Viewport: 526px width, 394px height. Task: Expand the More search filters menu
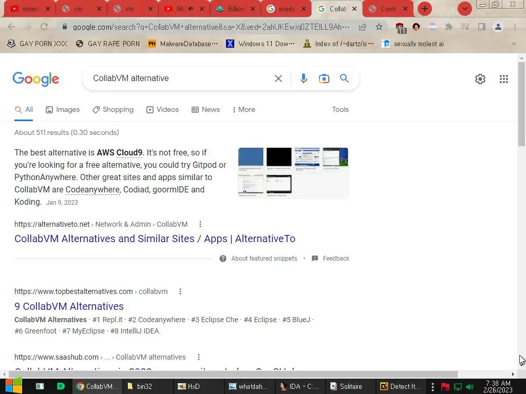pos(243,110)
